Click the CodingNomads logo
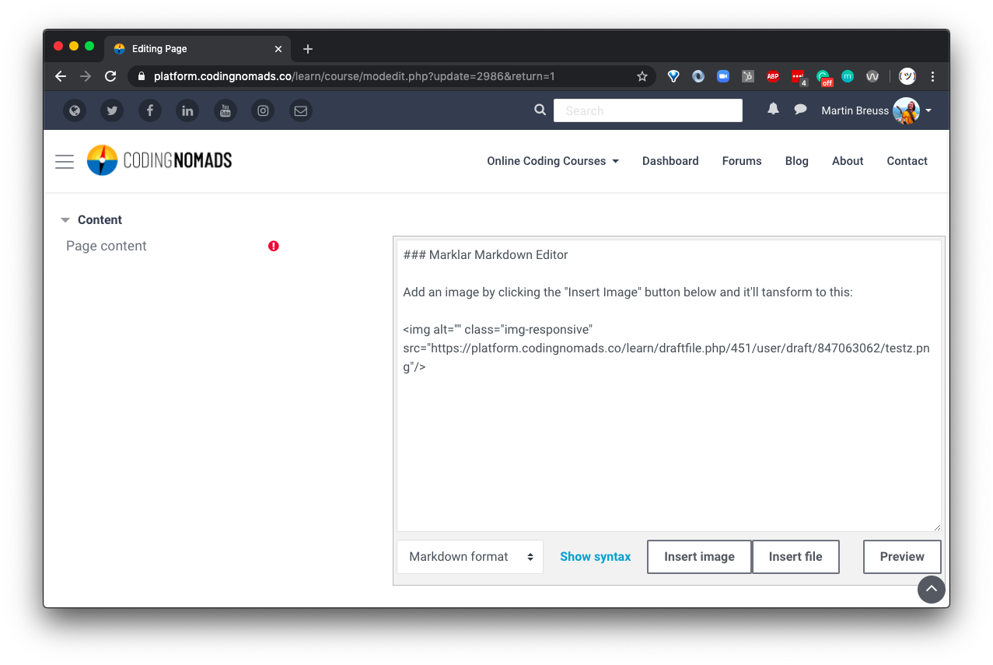The height and width of the screenshot is (665, 993). tap(159, 160)
